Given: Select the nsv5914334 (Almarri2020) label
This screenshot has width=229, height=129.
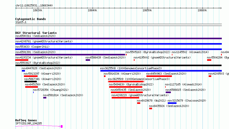Looking at the screenshot, I should (x=122, y=74).
